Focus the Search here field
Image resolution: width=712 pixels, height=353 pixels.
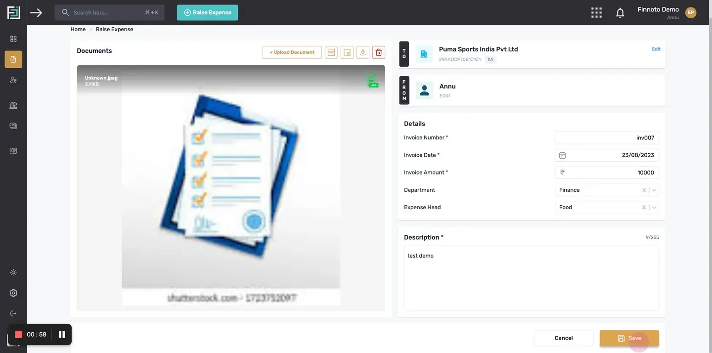[x=109, y=13]
